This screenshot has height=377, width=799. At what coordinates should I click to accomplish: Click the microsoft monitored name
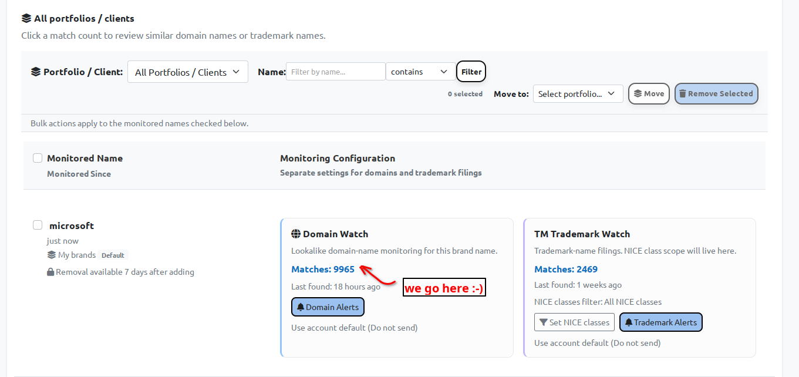(72, 225)
